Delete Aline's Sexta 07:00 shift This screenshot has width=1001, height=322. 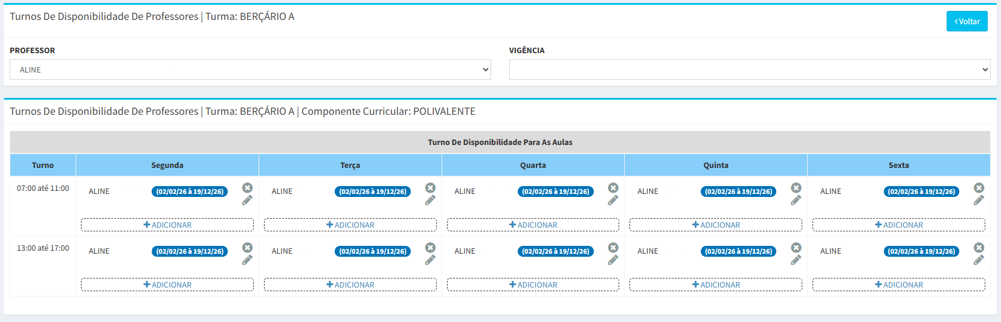tap(979, 188)
